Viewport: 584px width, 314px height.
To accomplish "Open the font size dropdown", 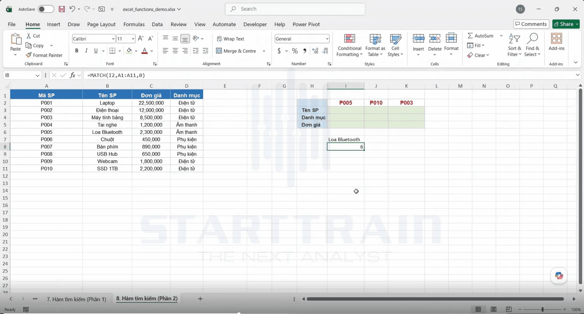I will (x=133, y=39).
